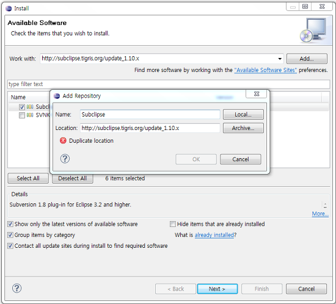The height and width of the screenshot is (304, 336).
Task: Open help for Install wizard
Action: tap(16, 288)
